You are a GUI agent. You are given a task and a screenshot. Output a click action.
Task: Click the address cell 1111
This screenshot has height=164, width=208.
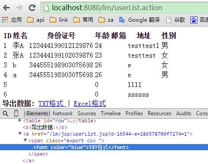point(134,85)
